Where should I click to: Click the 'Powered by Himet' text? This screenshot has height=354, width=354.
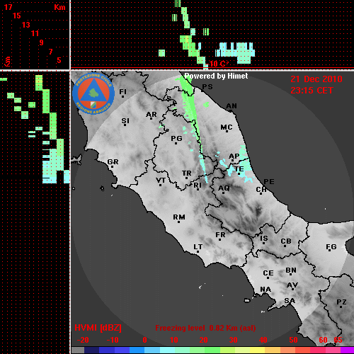click(216, 76)
